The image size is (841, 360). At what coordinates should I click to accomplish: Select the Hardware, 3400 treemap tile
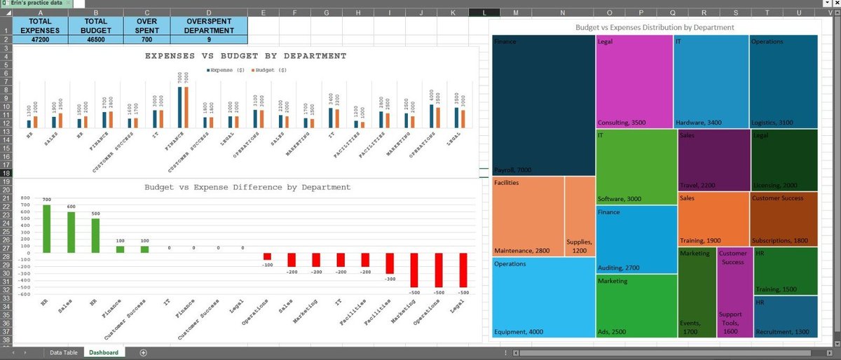(x=711, y=81)
